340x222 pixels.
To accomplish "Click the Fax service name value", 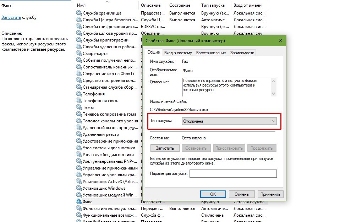I will [x=185, y=61].
